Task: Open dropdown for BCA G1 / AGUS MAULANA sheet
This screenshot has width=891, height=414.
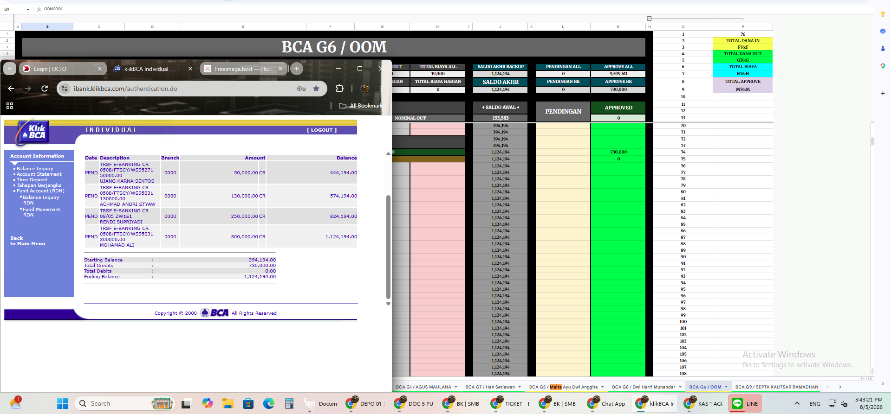Action: click(456, 387)
